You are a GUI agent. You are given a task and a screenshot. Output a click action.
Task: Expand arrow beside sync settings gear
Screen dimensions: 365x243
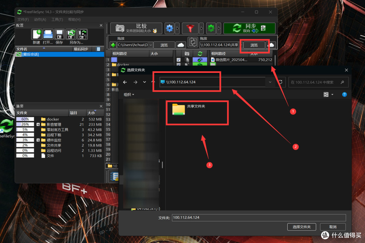(x=219, y=28)
